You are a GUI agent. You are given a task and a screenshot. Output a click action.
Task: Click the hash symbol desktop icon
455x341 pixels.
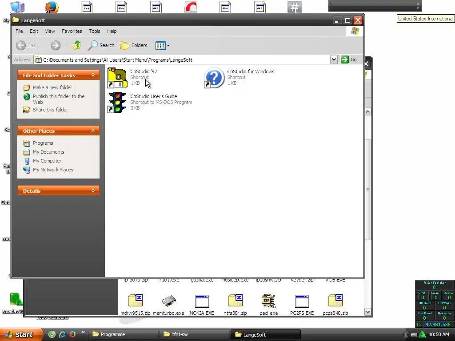295,7
